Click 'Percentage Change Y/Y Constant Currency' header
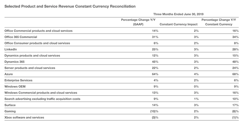The image size is (252, 123). [x=219, y=22]
